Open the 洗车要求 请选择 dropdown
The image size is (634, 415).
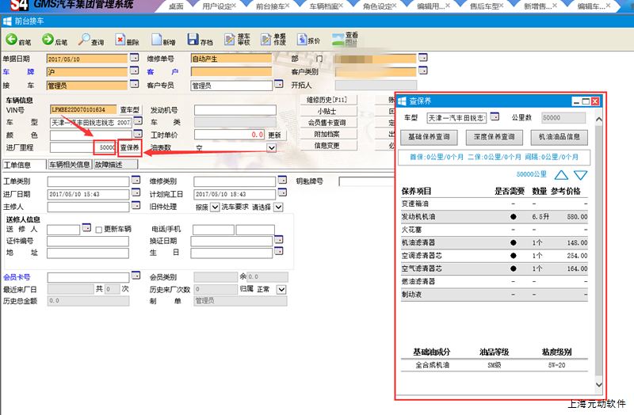click(277, 207)
